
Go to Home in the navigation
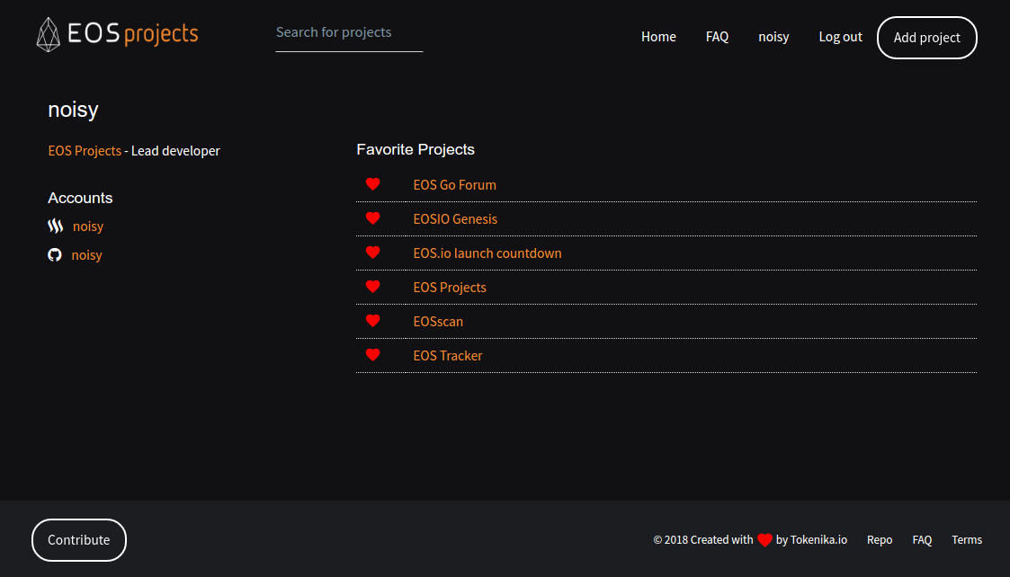(658, 37)
